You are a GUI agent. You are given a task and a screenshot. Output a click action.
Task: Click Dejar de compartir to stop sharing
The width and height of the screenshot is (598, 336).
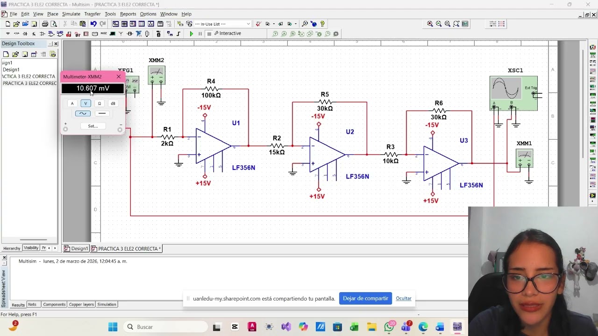(365, 299)
